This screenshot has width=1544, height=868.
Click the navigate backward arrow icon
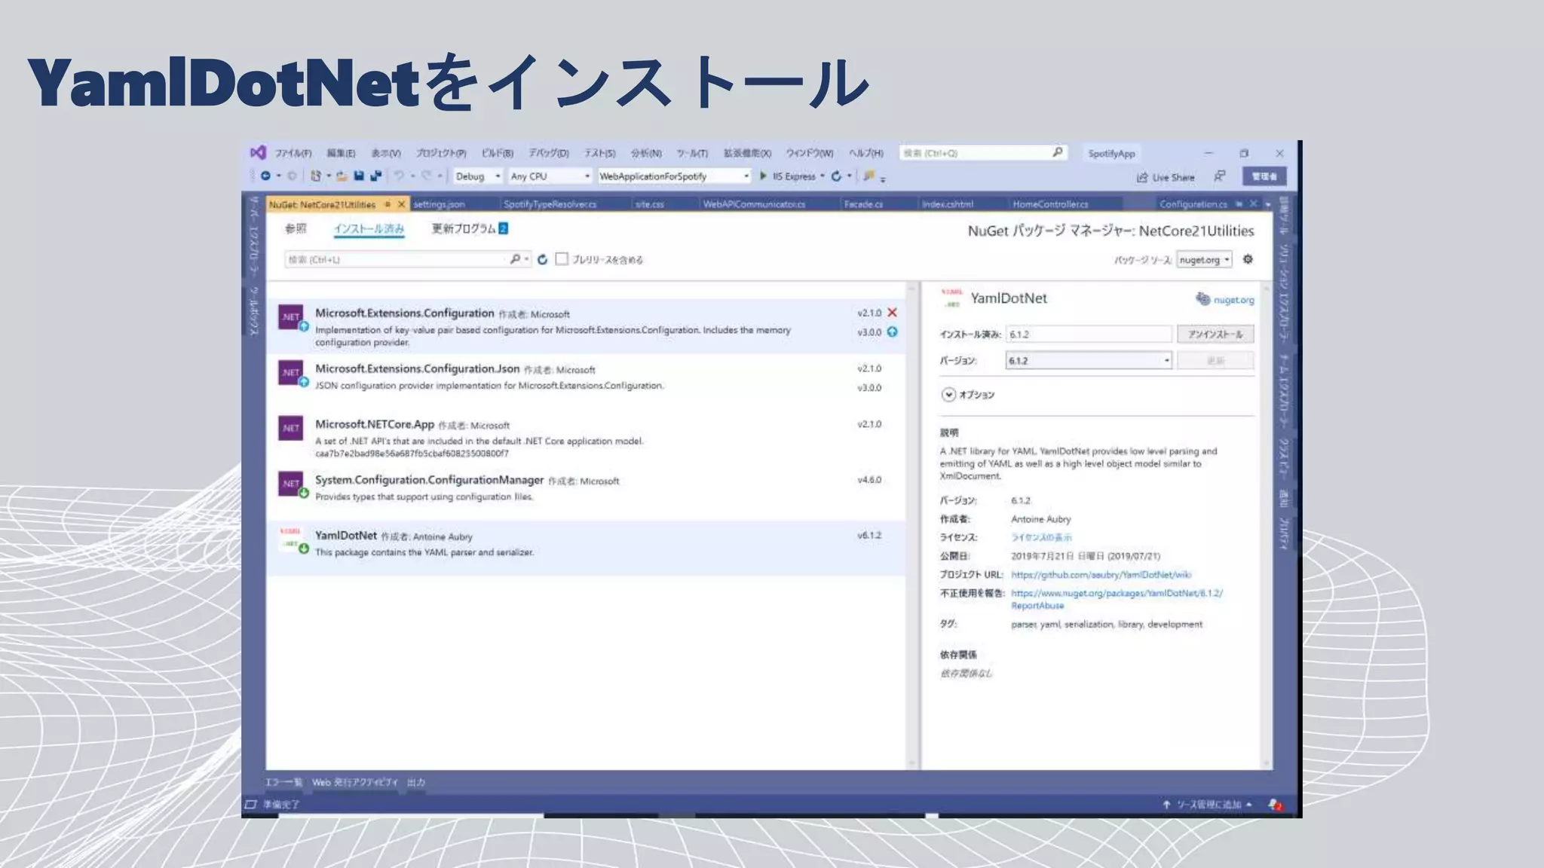pos(265,176)
